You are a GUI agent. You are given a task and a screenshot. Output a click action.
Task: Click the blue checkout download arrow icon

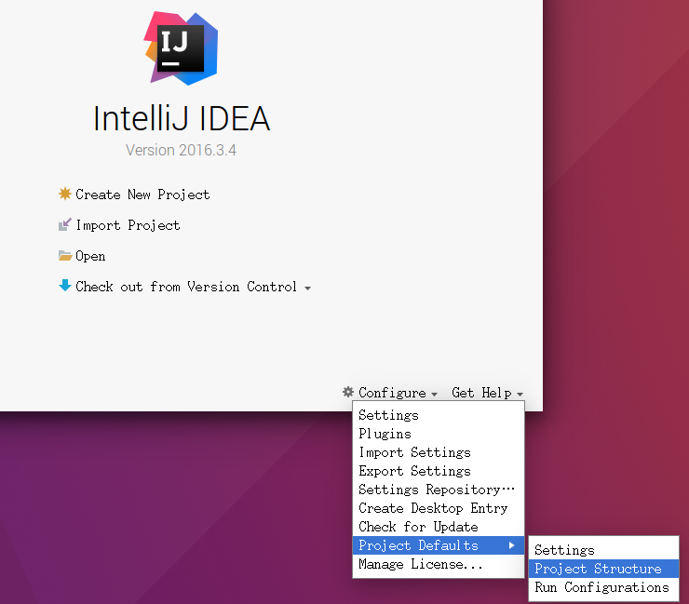pos(64,286)
